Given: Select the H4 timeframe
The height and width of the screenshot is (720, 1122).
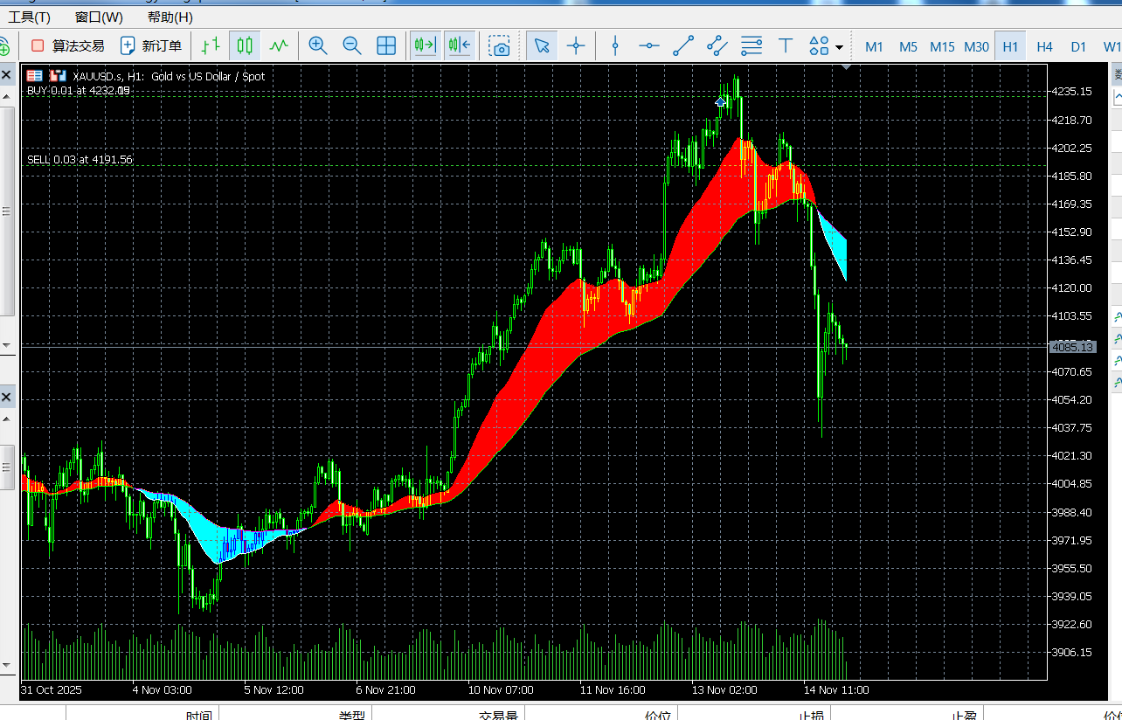Looking at the screenshot, I should click(x=1044, y=46).
